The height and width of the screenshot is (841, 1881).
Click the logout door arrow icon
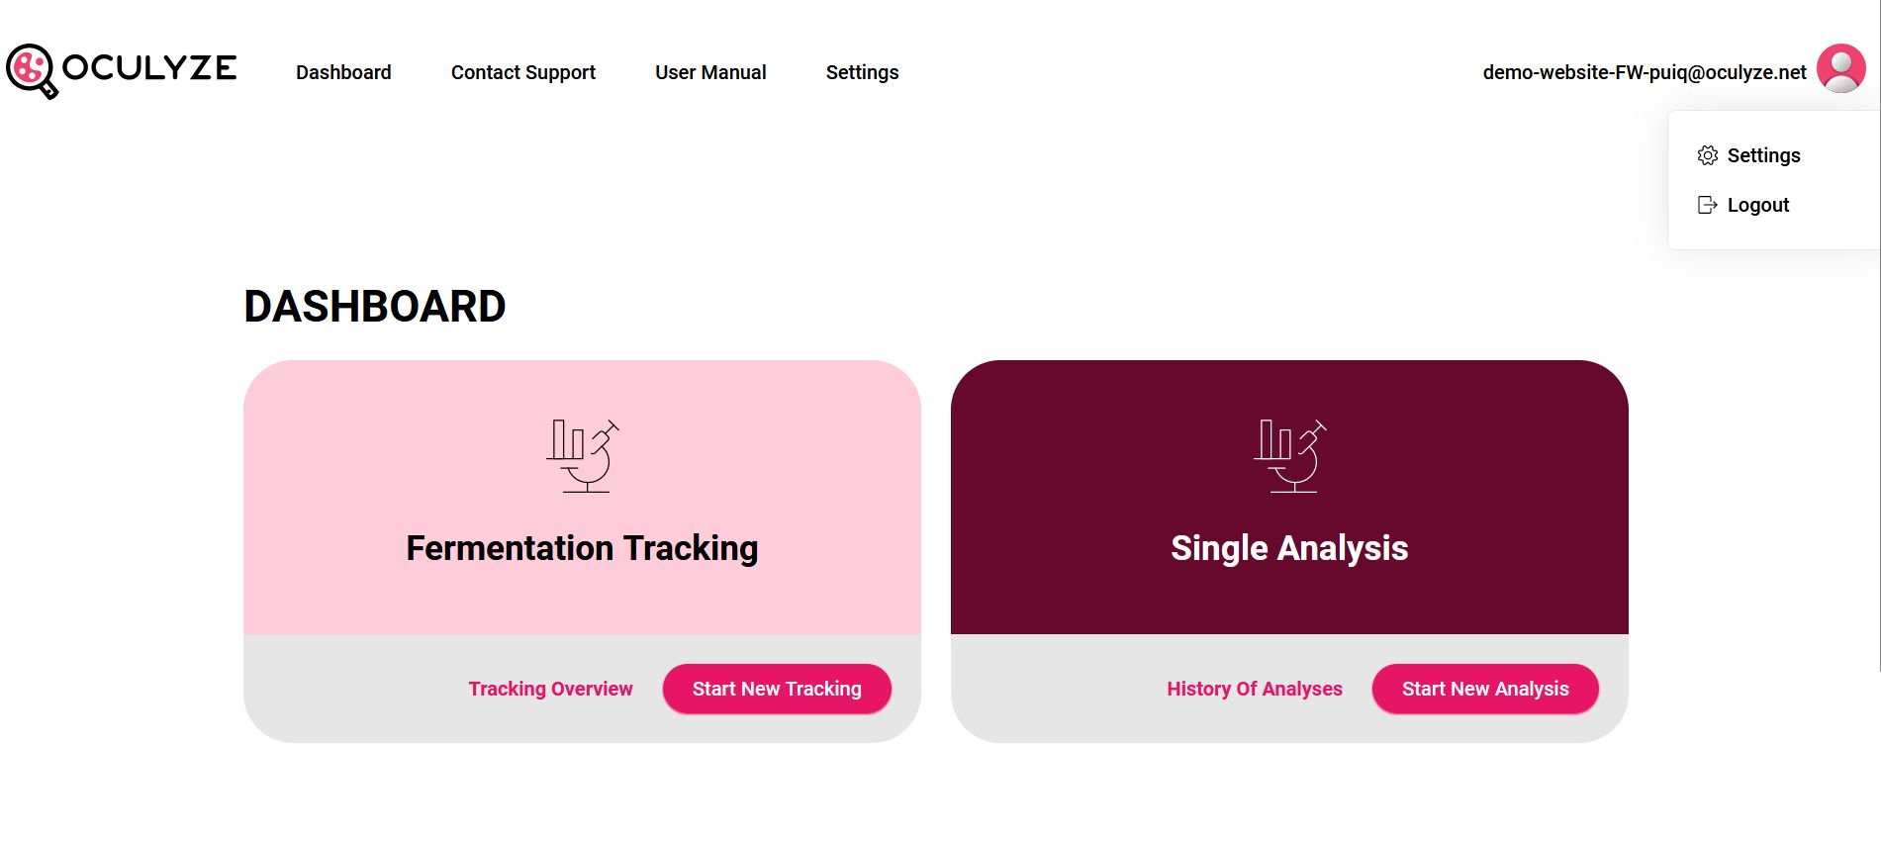point(1708,205)
